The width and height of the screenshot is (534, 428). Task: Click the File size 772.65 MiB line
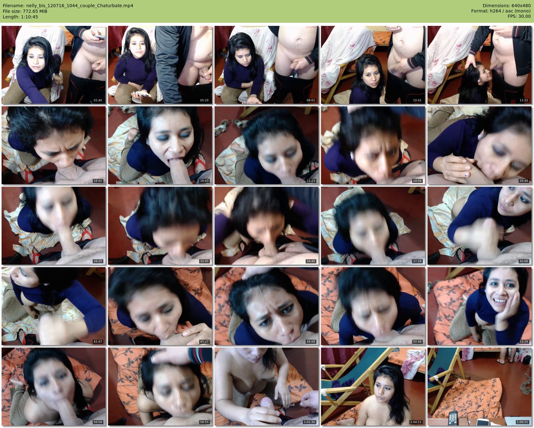tap(25, 11)
